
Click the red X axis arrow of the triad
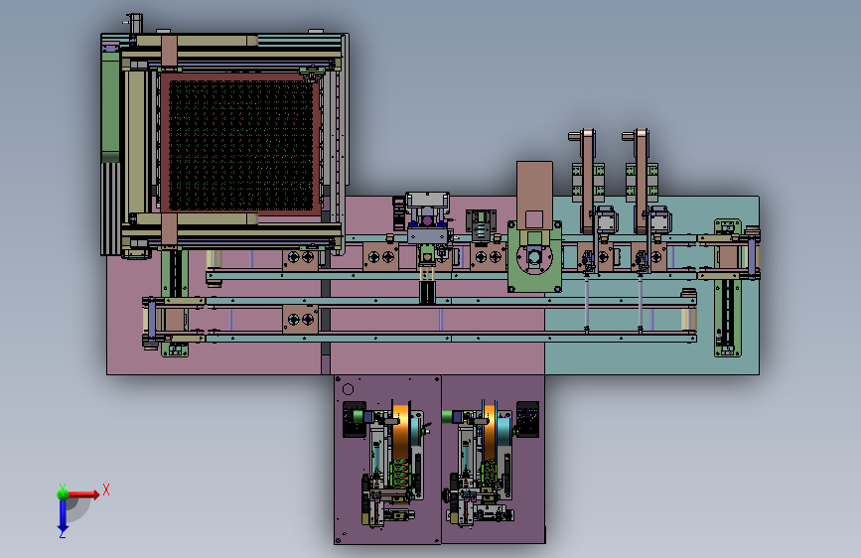pyautogui.click(x=83, y=494)
